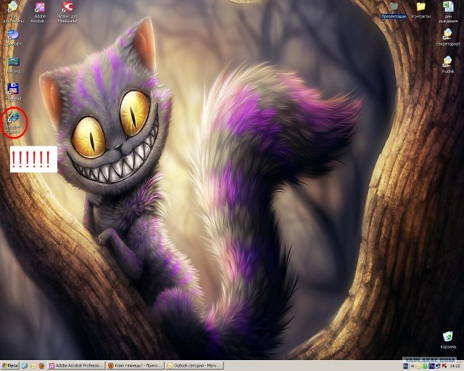464x371 pixels.
Task: Expand hidden tray icons with chevron
Action: tap(413, 366)
